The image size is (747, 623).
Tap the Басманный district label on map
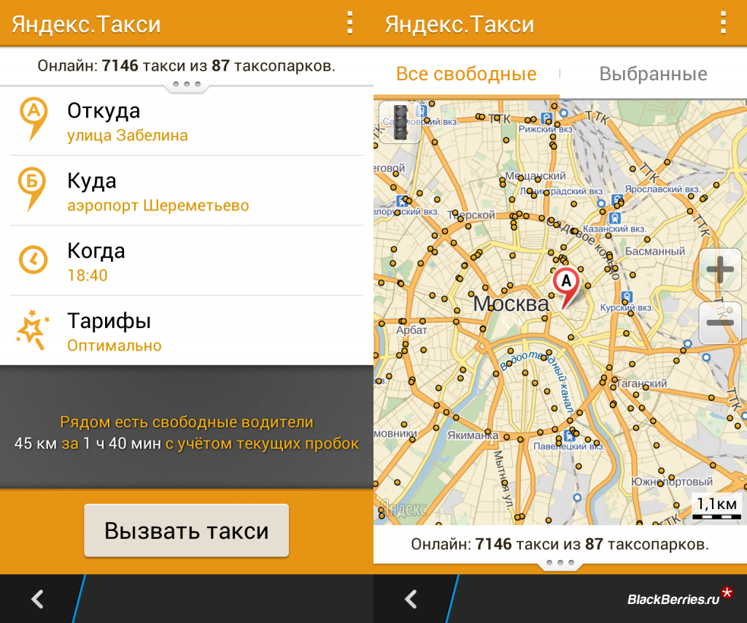(x=655, y=251)
